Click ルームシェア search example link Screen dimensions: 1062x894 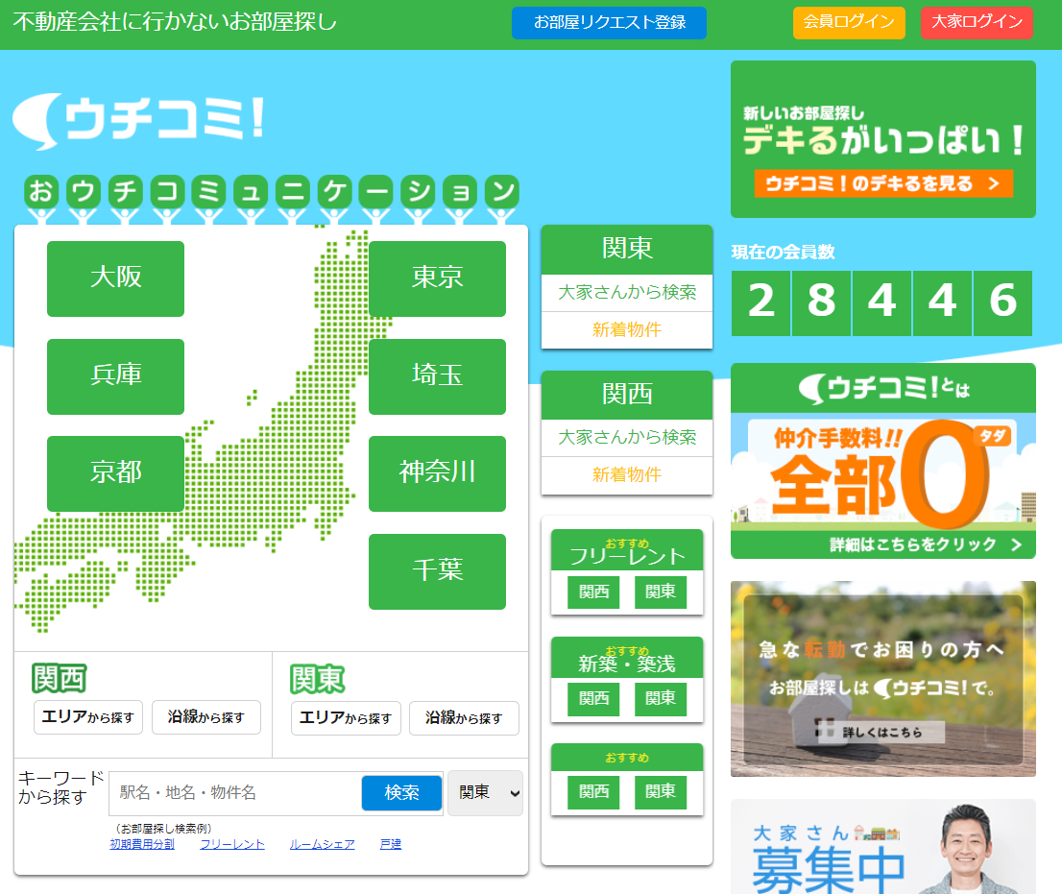pos(323,845)
